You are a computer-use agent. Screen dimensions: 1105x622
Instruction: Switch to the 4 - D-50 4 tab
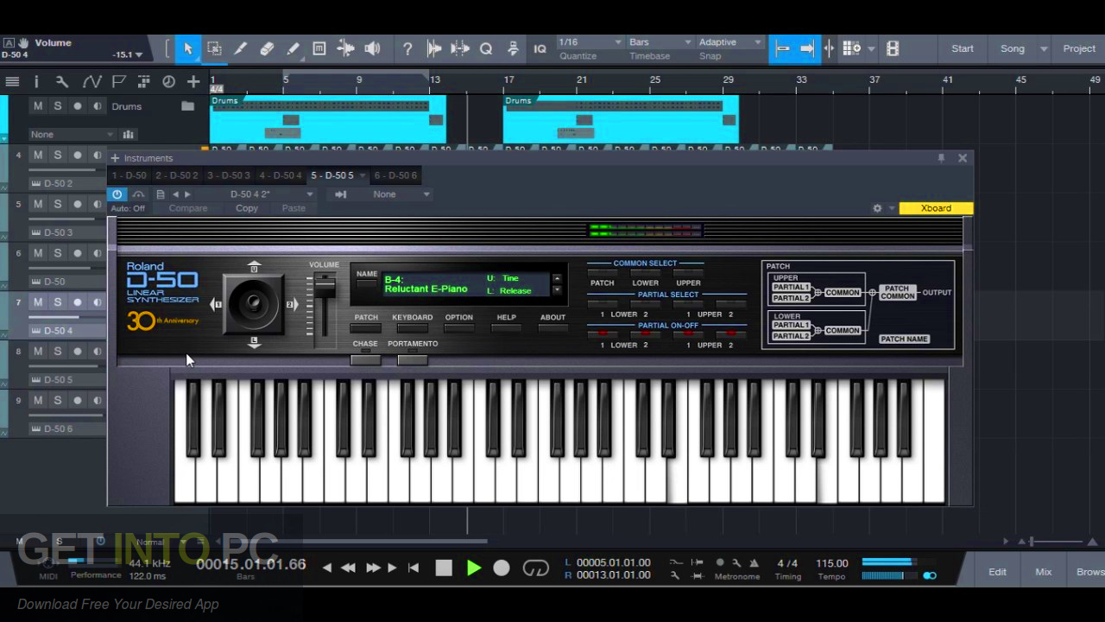click(281, 175)
